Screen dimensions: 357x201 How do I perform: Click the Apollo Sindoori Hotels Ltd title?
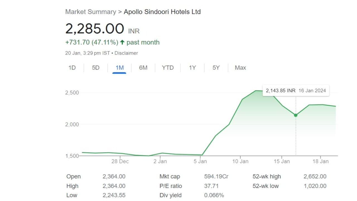pos(162,12)
